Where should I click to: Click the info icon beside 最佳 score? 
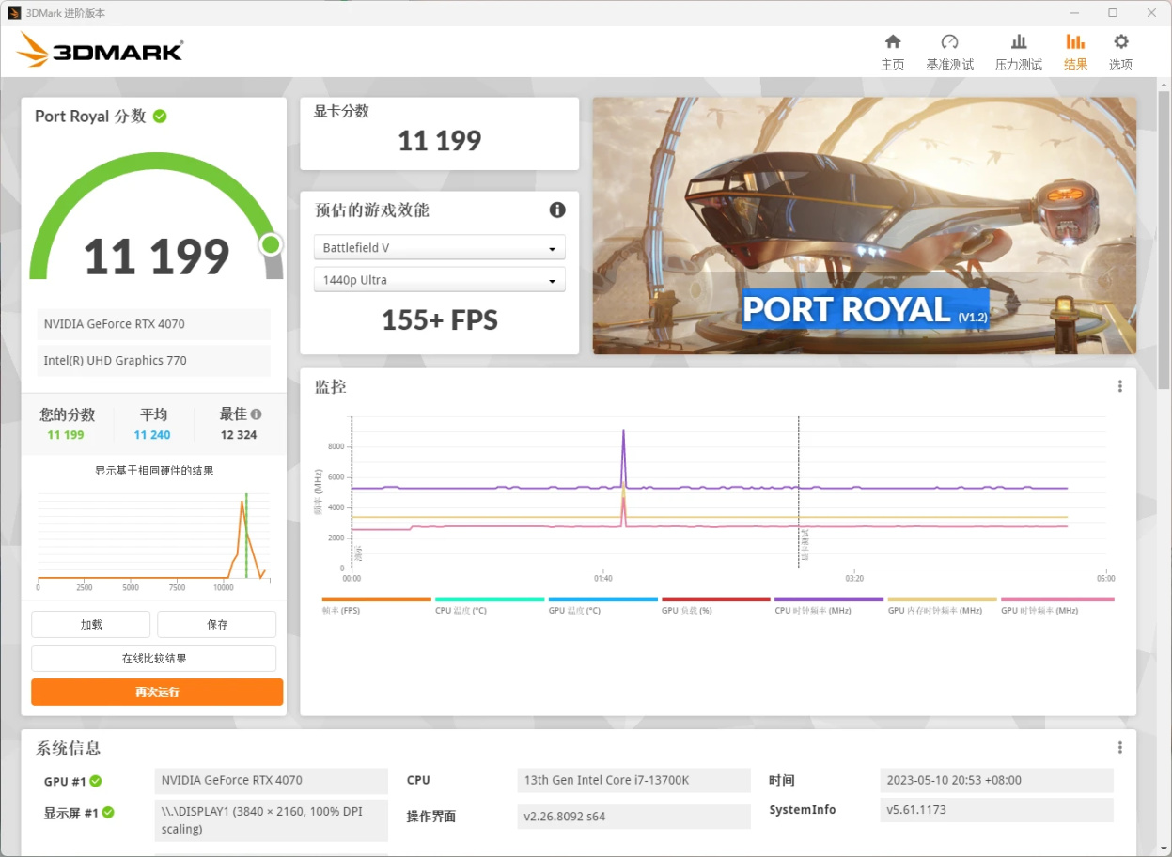click(x=256, y=413)
